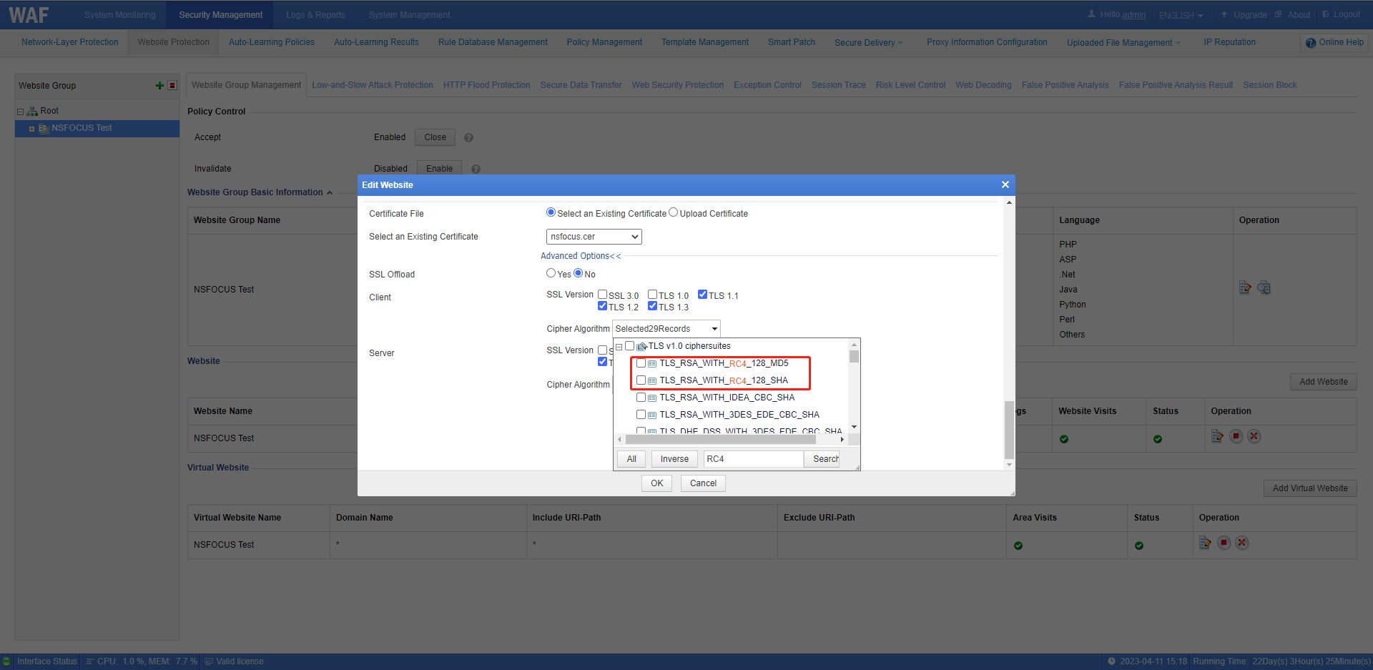Click the green plus icon in Website Group
The image size is (1373, 670).
(159, 86)
